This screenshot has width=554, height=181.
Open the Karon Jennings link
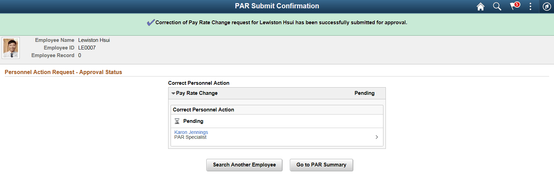pyautogui.click(x=191, y=132)
